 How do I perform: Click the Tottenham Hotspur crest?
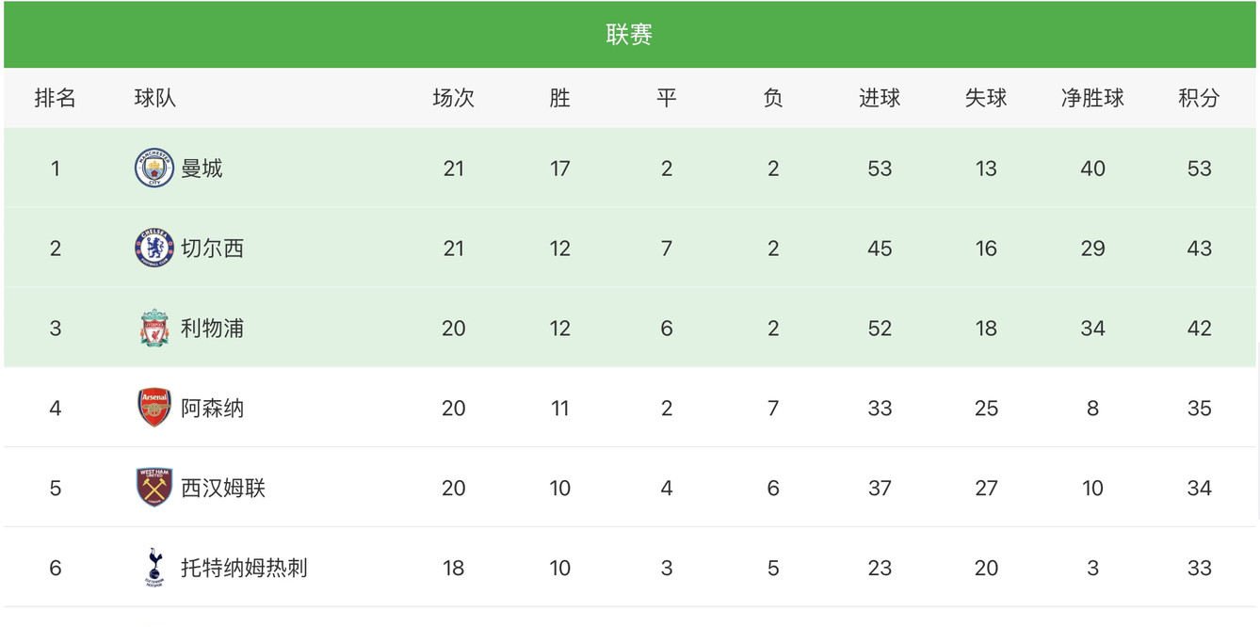coord(154,568)
